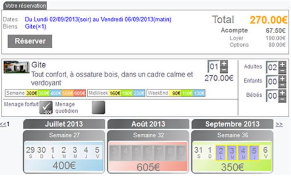Increase Bébés count with plus icon
This screenshot has width=291, height=176.
pos(282,93)
